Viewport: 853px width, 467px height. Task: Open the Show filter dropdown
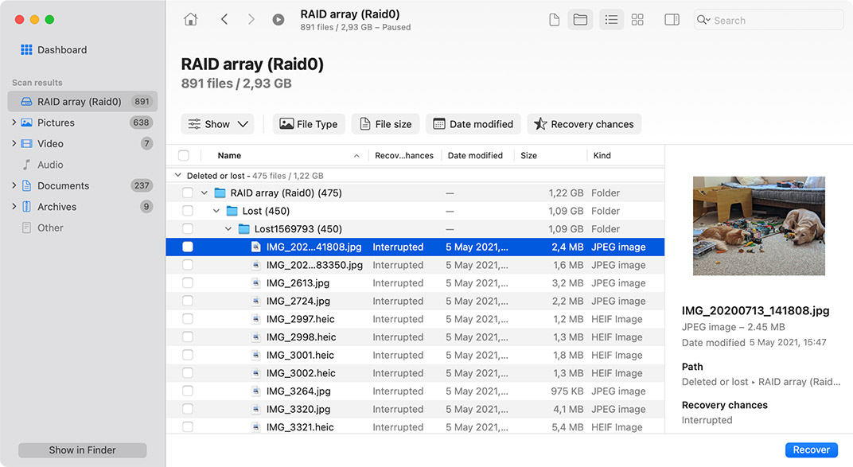217,124
